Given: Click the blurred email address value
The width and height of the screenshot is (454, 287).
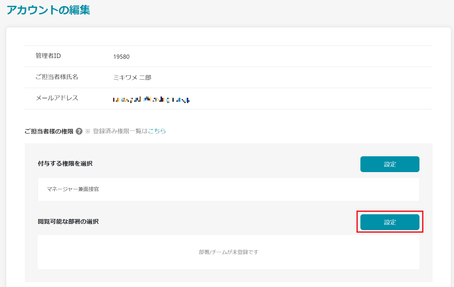Looking at the screenshot, I should tap(151, 99).
